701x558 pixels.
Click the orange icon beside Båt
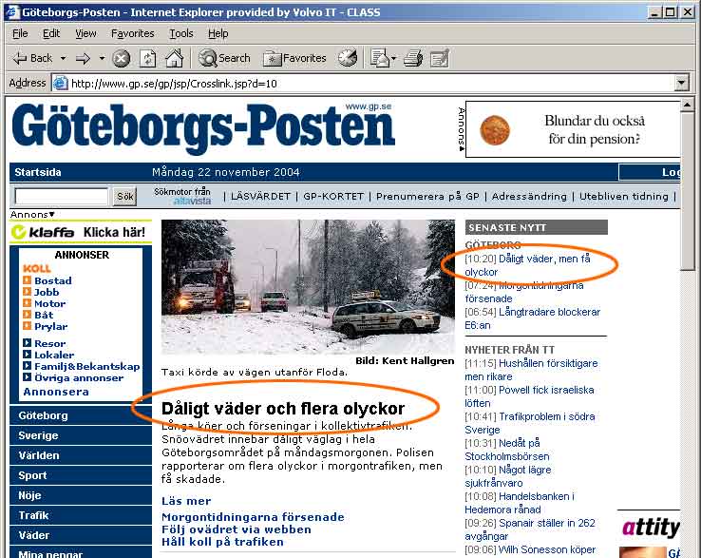click(27, 314)
